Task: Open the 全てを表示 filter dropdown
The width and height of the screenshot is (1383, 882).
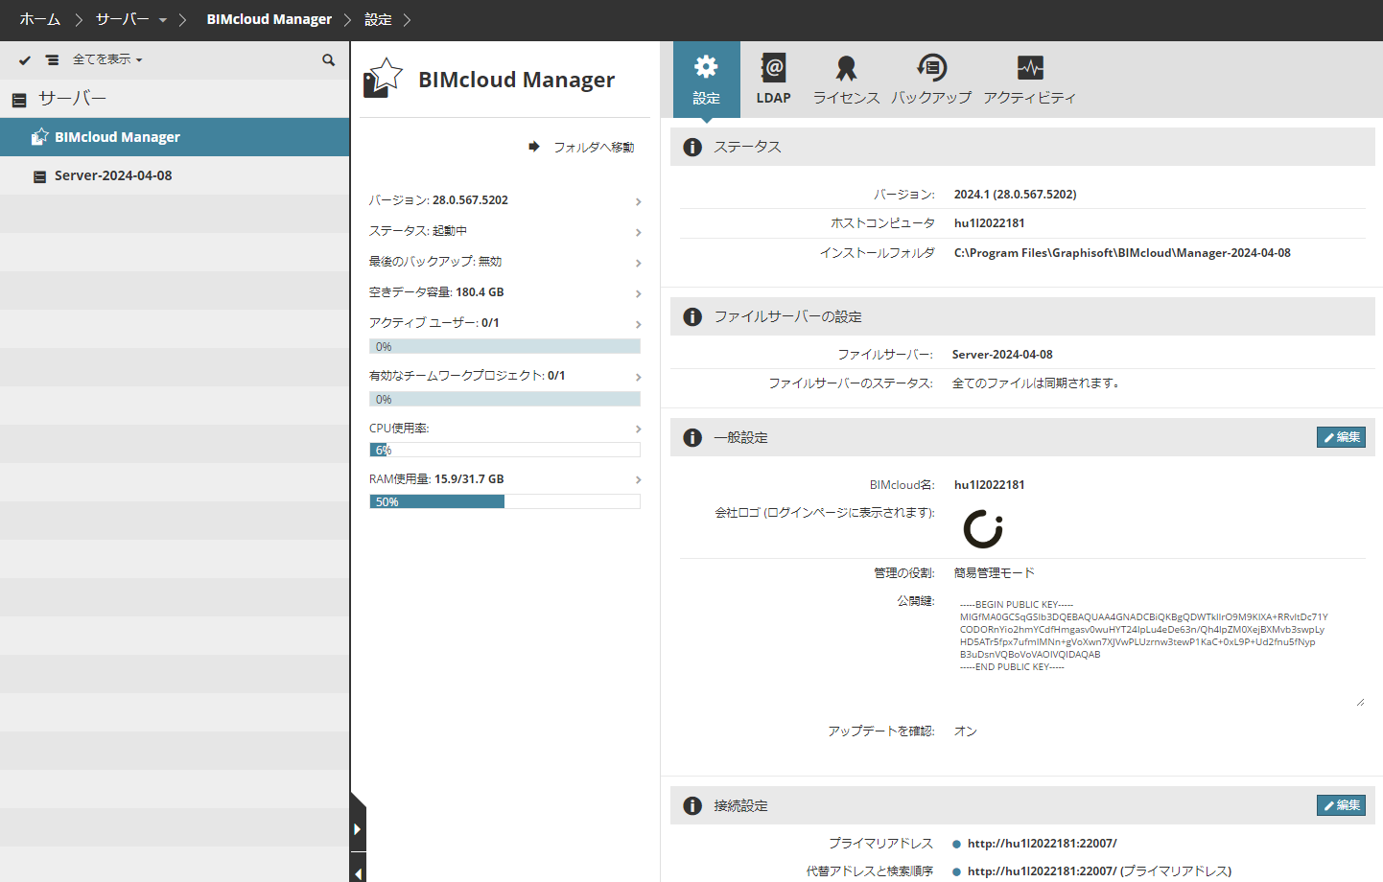Action: tap(107, 59)
